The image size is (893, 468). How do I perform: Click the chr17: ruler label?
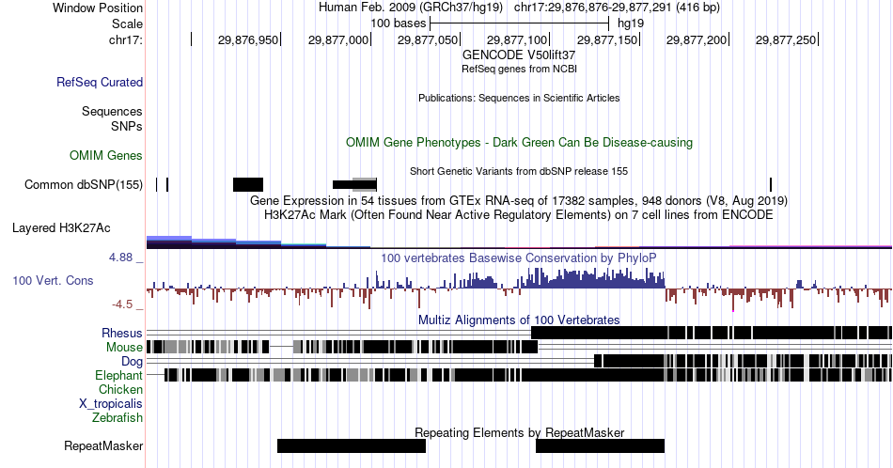pos(126,39)
